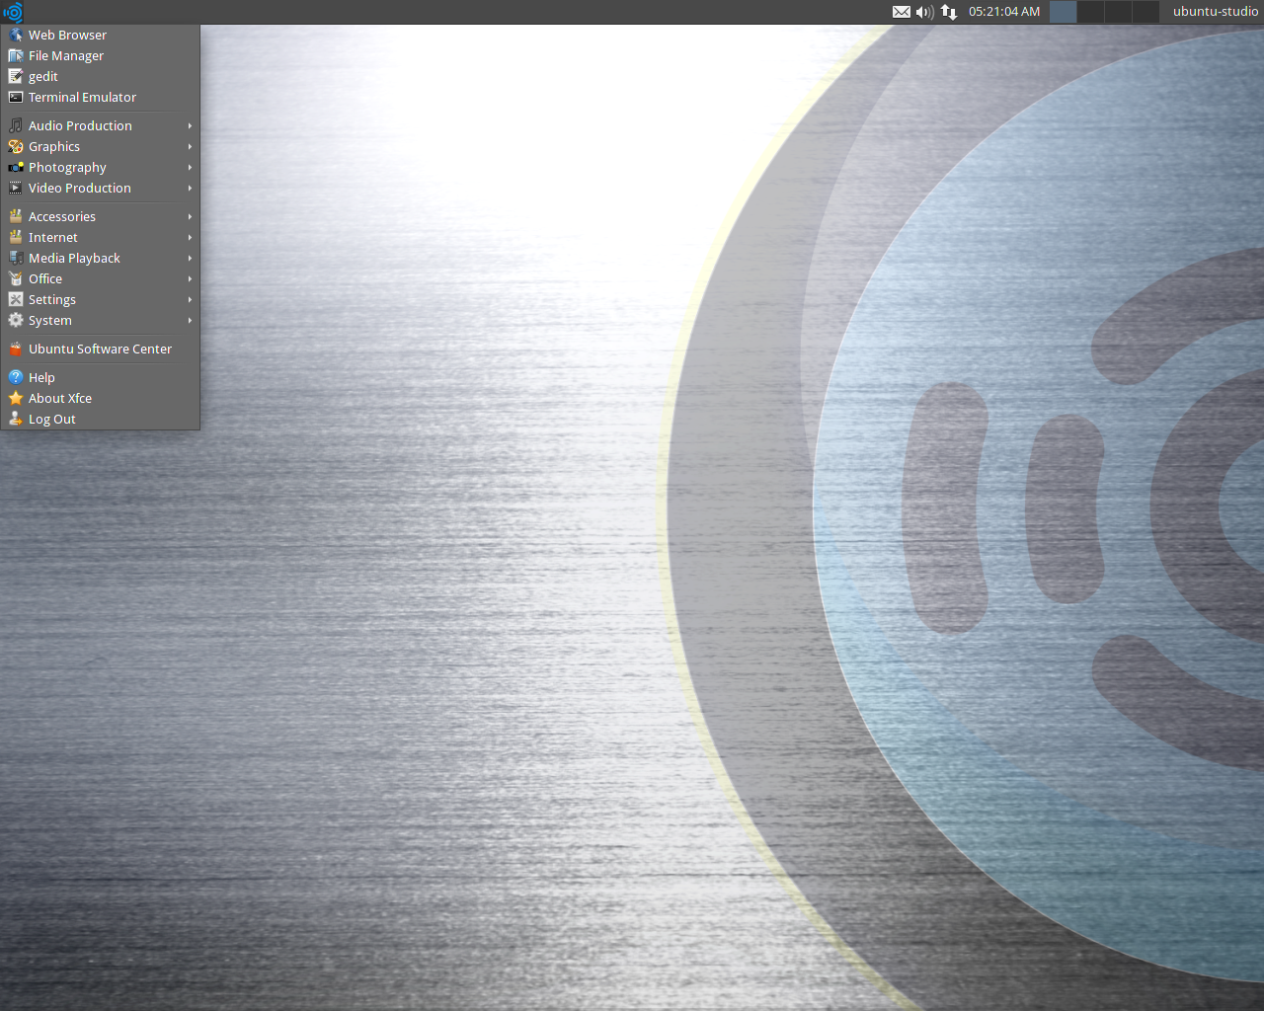
Task: Click the Media Playback icon
Action: coord(16,258)
